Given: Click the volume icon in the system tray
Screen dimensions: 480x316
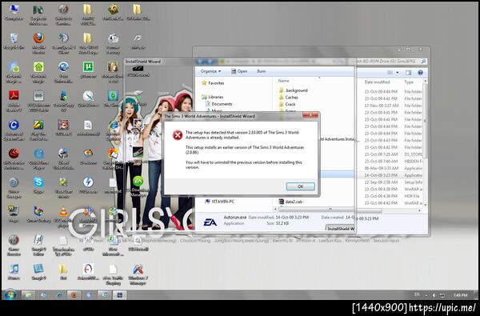Looking at the screenshot, I should [x=434, y=295].
